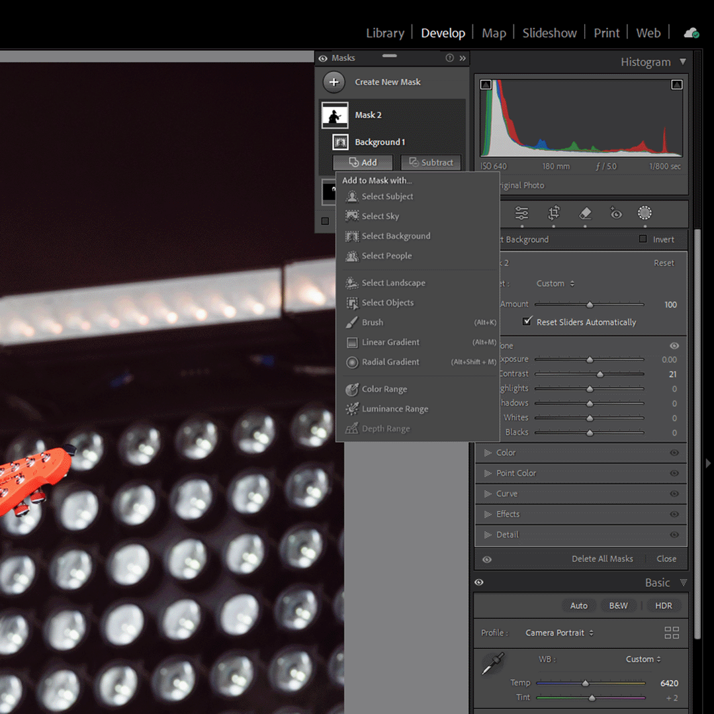Image resolution: width=714 pixels, height=714 pixels.
Task: Collapse the Histogram panel triangle
Action: click(x=683, y=62)
